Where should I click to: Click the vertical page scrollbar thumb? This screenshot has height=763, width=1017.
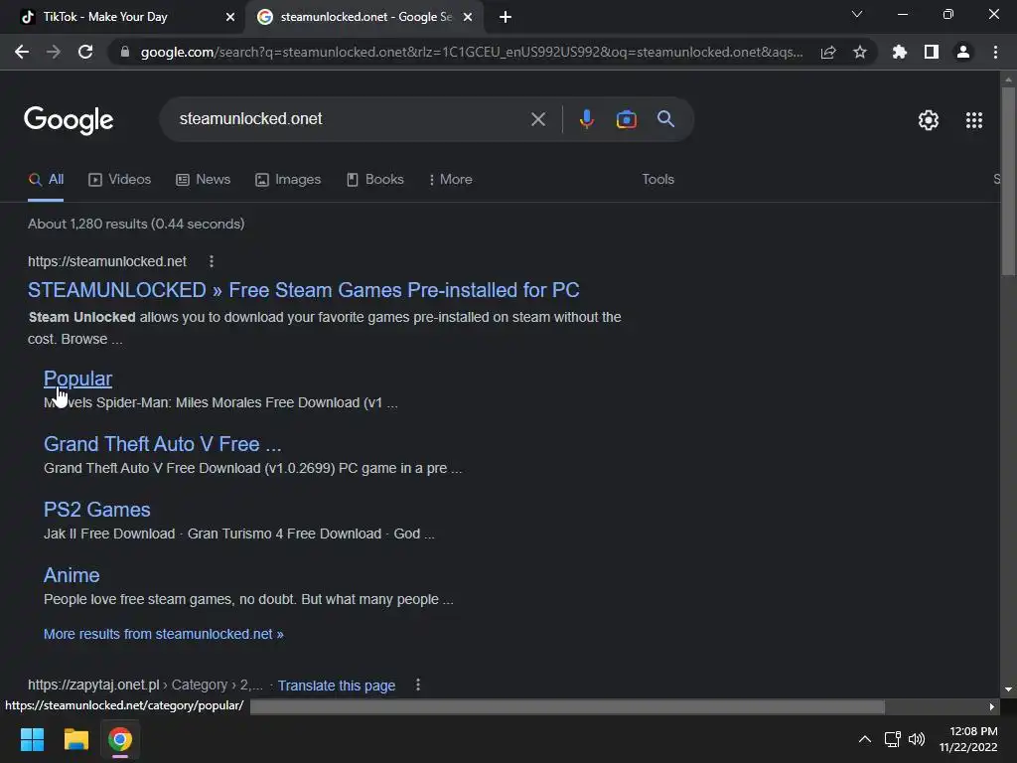coord(1008,183)
